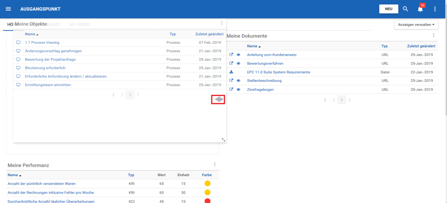This screenshot has width=447, height=203.
Task: Open Meine Objekte widget options menu
Action: [x=222, y=23]
